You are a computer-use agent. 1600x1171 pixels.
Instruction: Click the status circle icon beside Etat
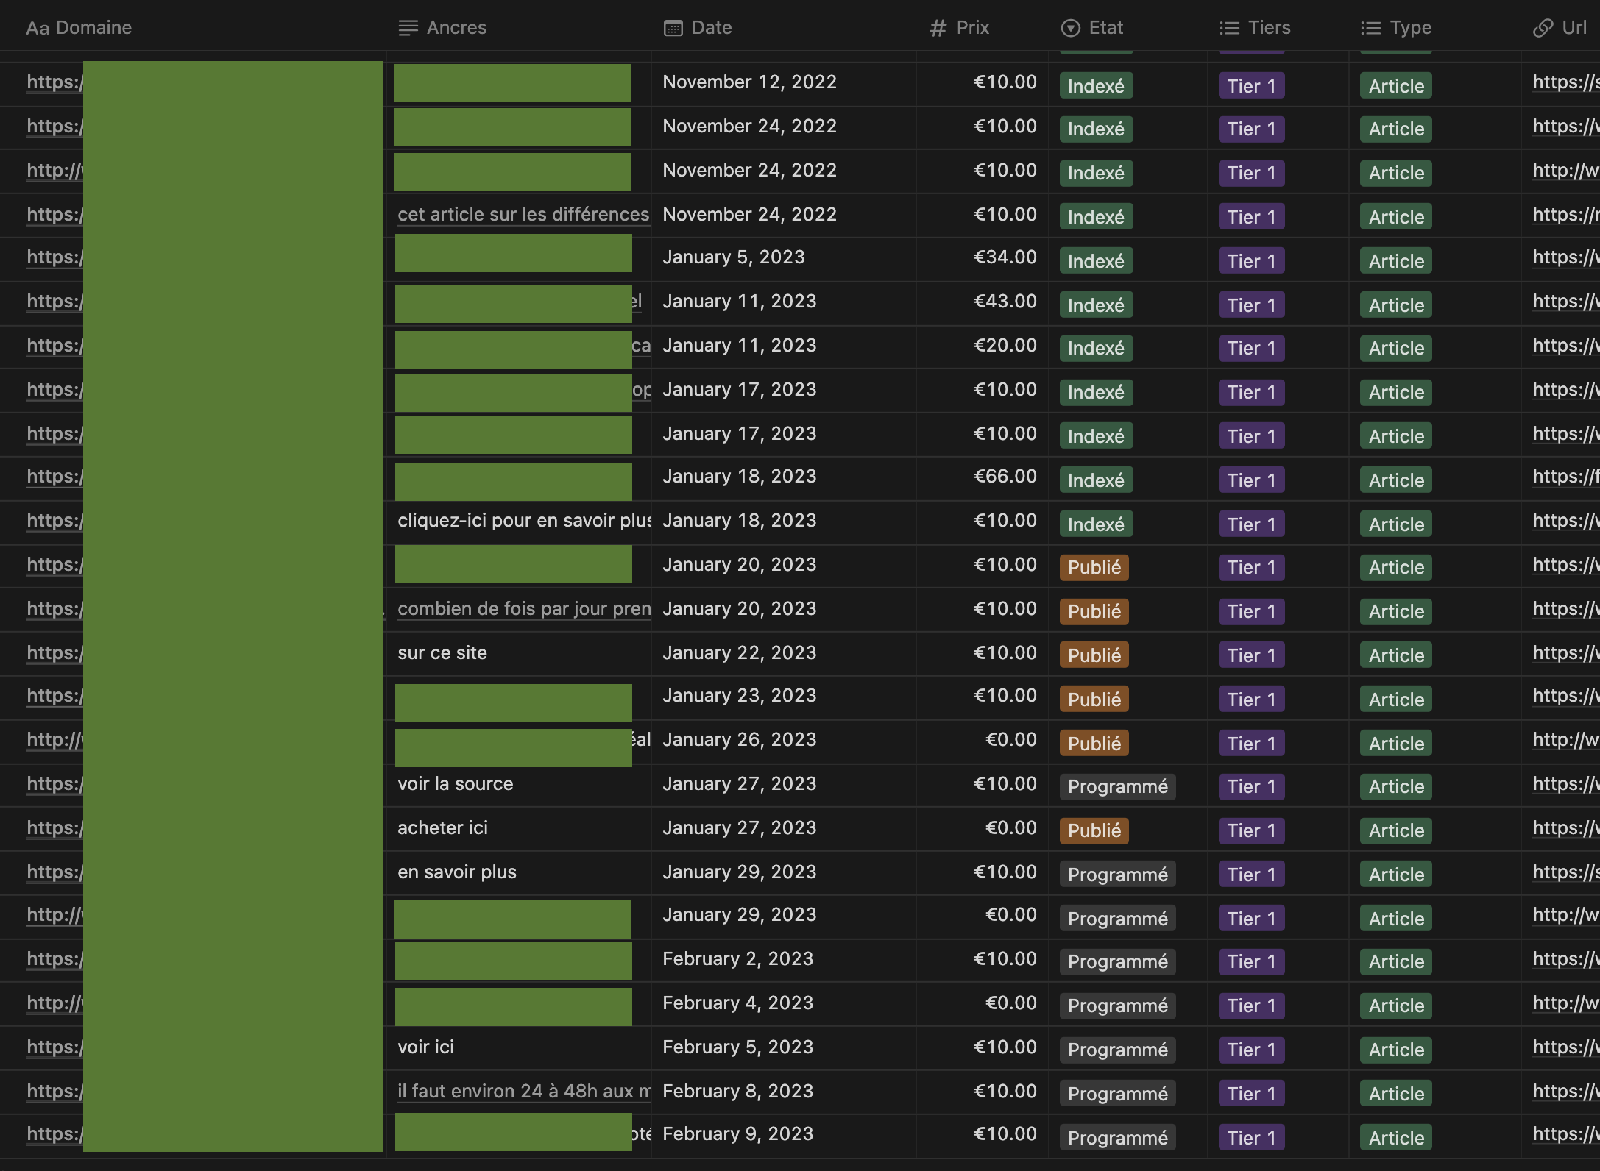(x=1070, y=28)
